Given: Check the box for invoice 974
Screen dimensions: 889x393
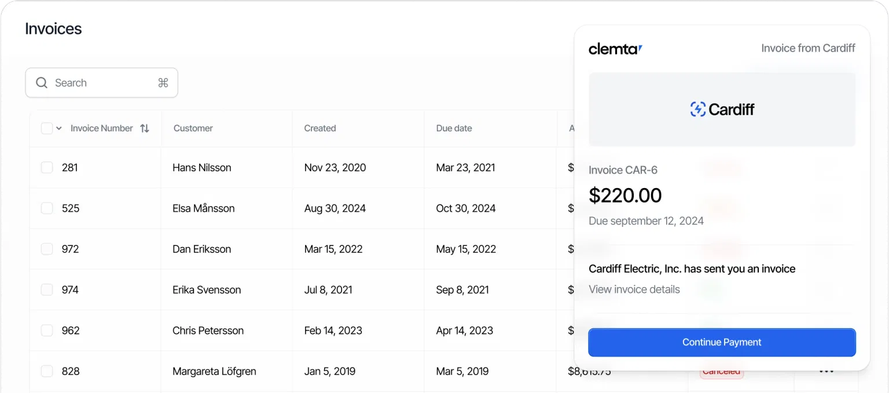Looking at the screenshot, I should (47, 290).
